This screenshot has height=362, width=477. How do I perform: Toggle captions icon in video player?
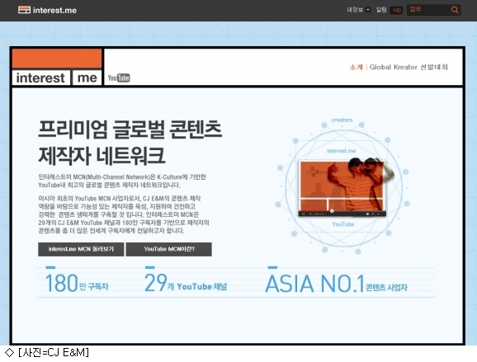click(367, 214)
